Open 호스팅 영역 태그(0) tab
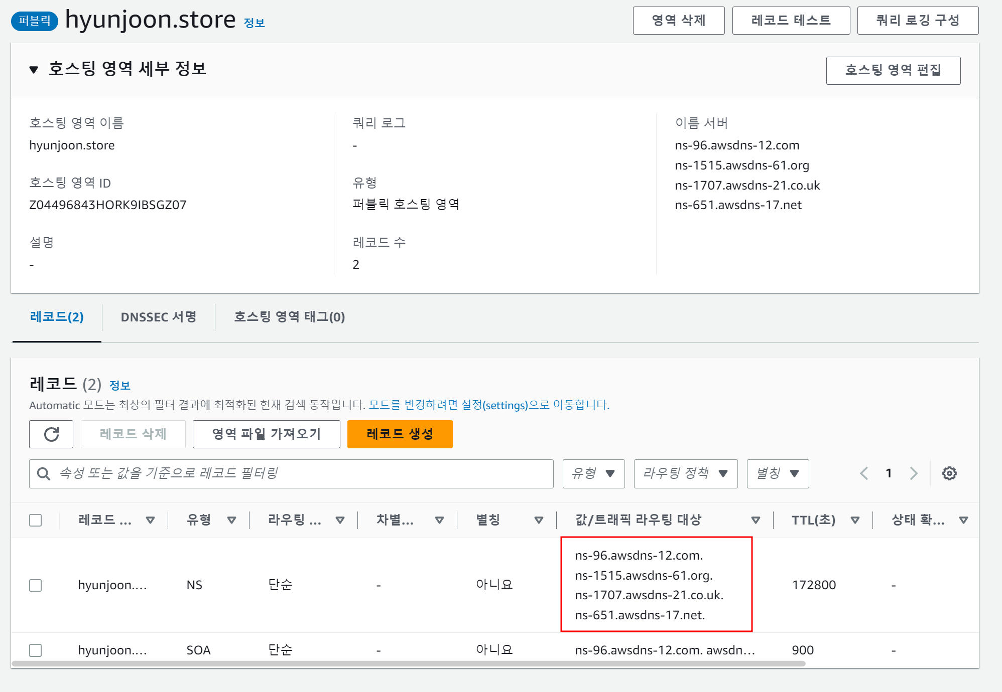1002x692 pixels. pyautogui.click(x=289, y=317)
